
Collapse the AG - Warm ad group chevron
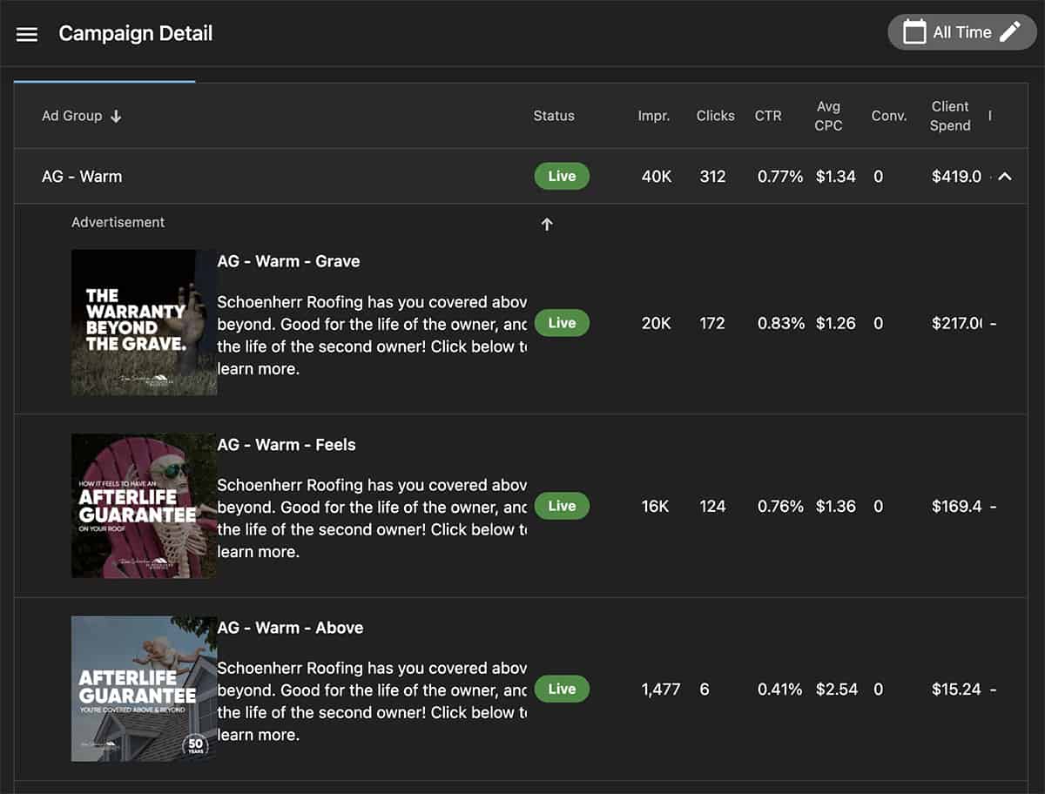1005,177
